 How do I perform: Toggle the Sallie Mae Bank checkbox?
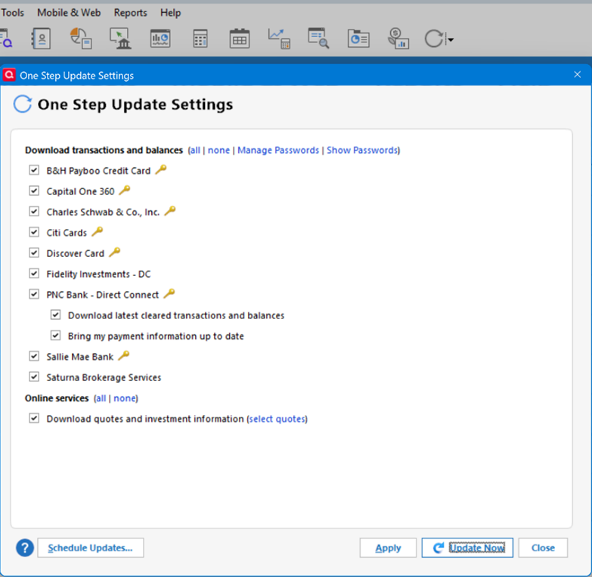(x=34, y=356)
